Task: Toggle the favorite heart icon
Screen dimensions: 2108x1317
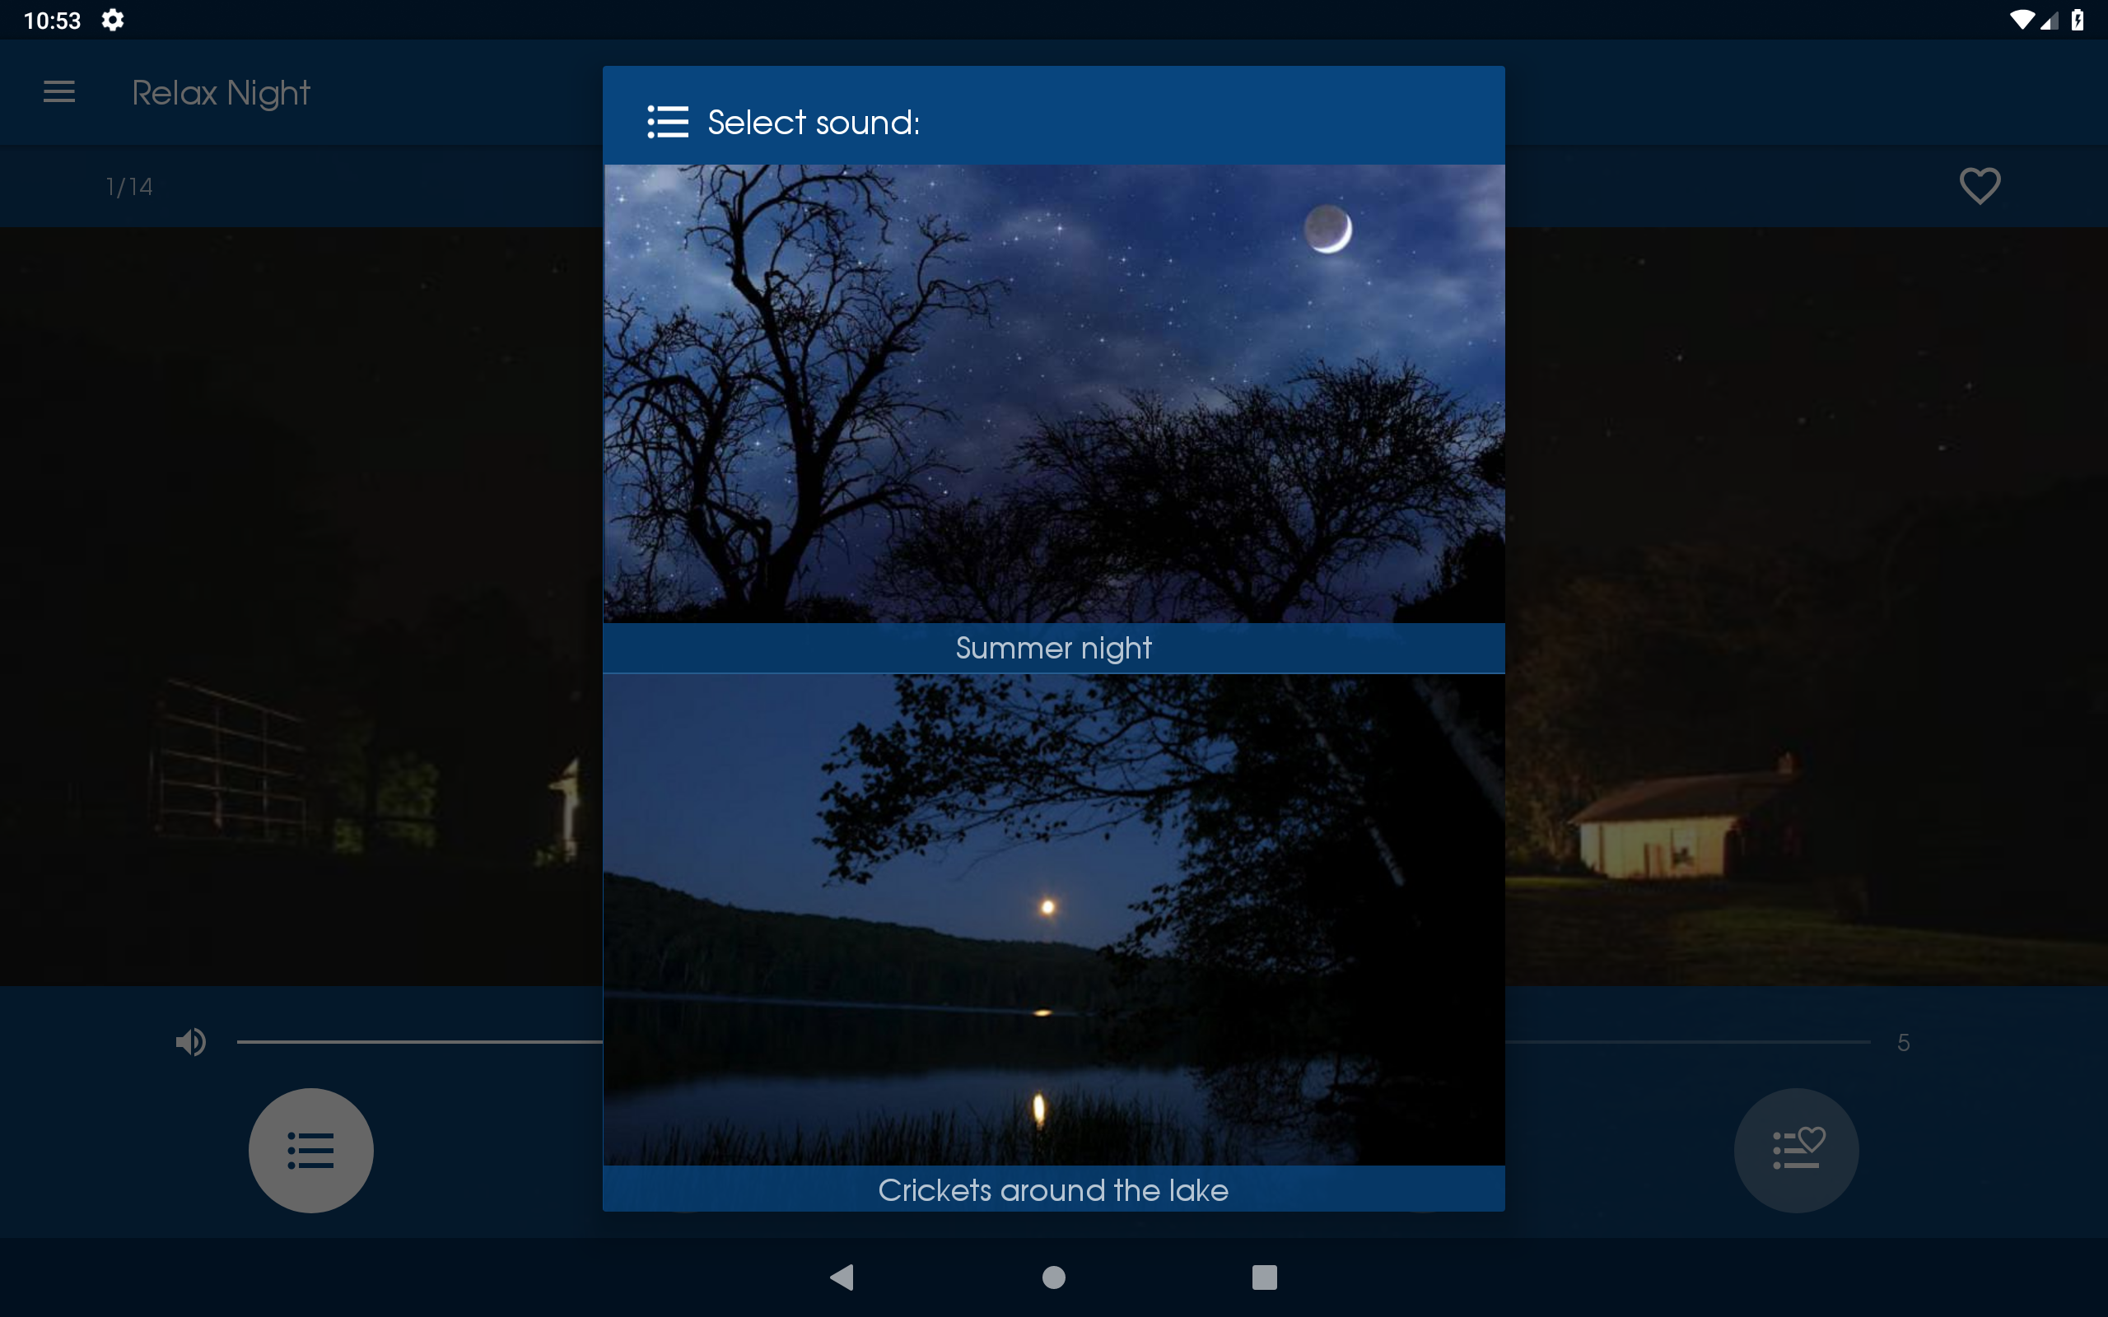Action: point(1979,185)
